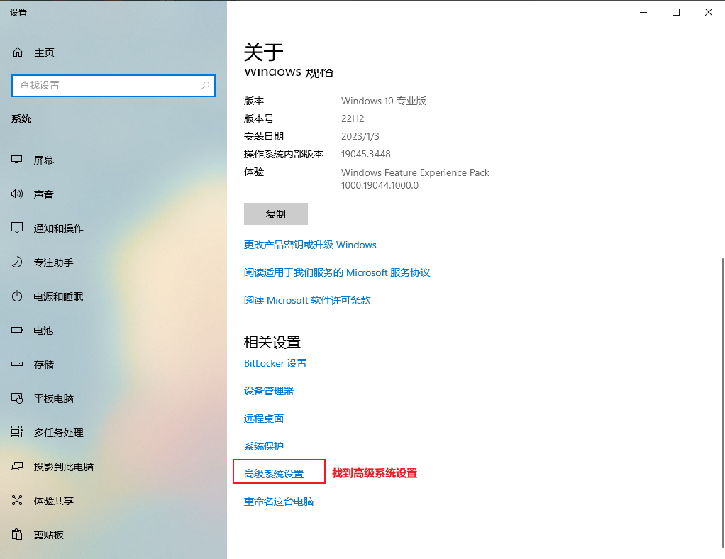Click the vertical scrollbar of the About page

723,402
